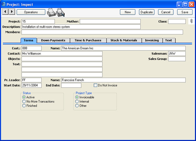Choose Internal project type
196x141 pixels.
point(77,102)
